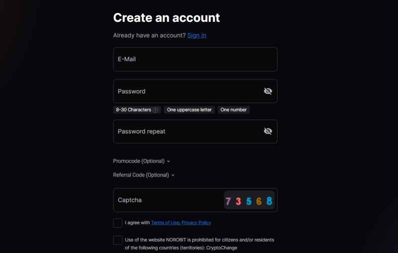Toggle visibility of the Password repeat field

[268, 131]
